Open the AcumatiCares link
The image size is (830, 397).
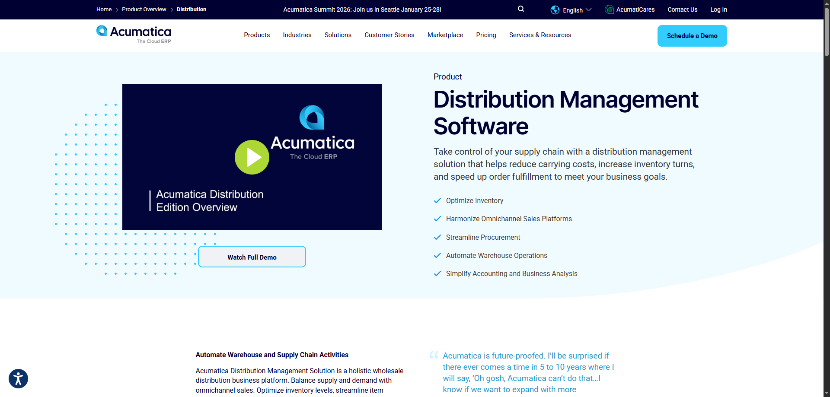[635, 10]
